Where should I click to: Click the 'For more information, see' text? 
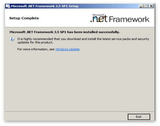pyautogui.click(x=36, y=49)
